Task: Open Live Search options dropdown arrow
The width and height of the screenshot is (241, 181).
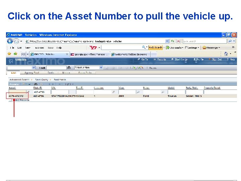Action: (x=234, y=41)
